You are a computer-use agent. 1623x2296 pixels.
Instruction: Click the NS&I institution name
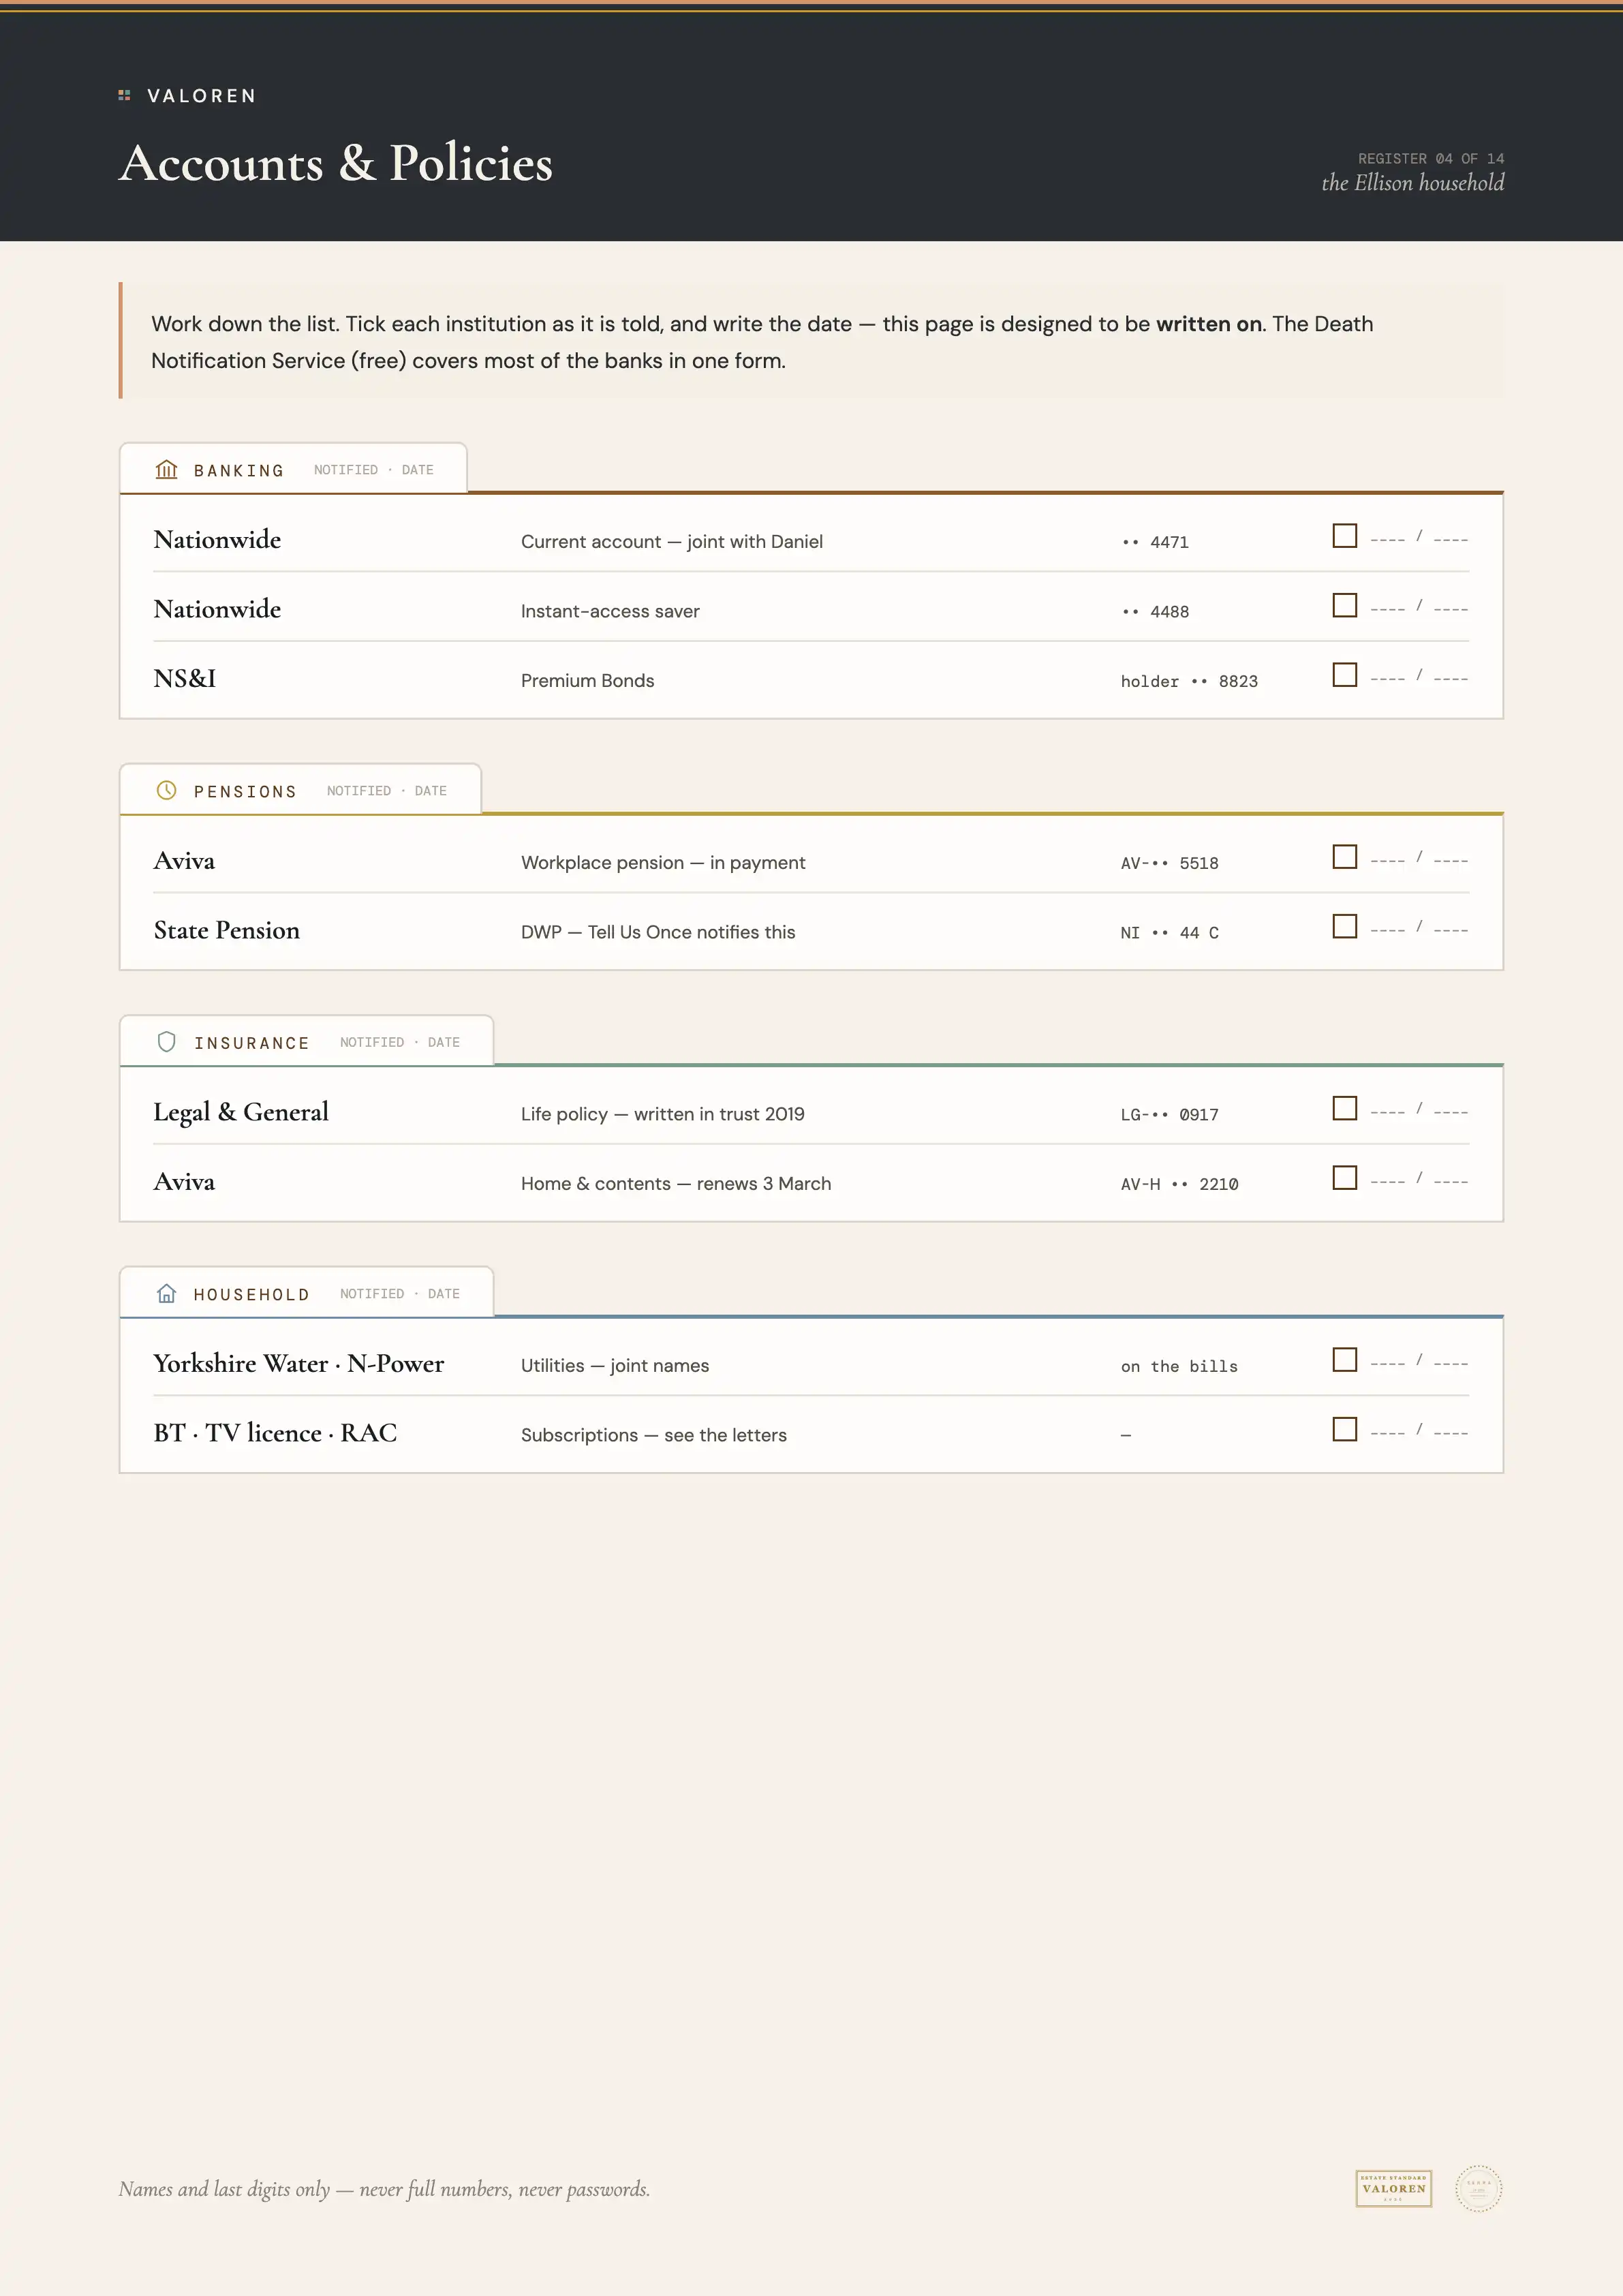click(x=184, y=678)
